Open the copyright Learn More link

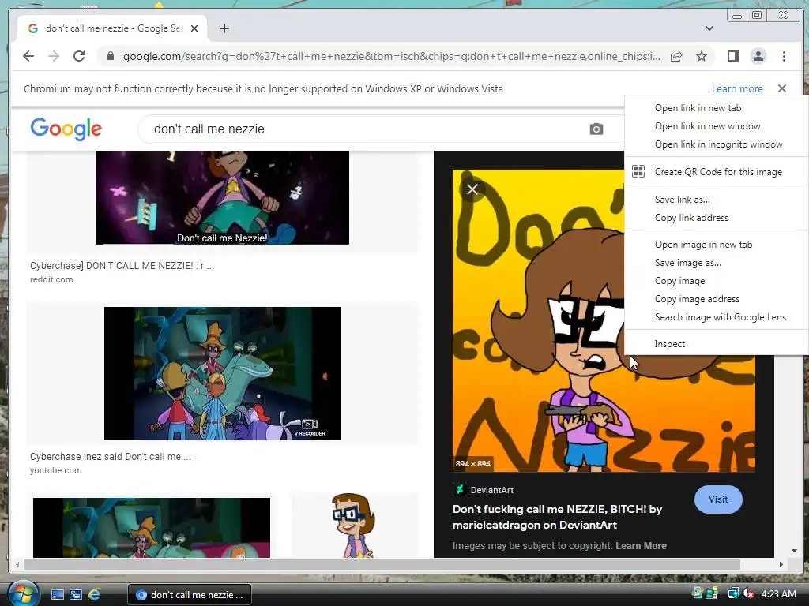pyautogui.click(x=641, y=546)
